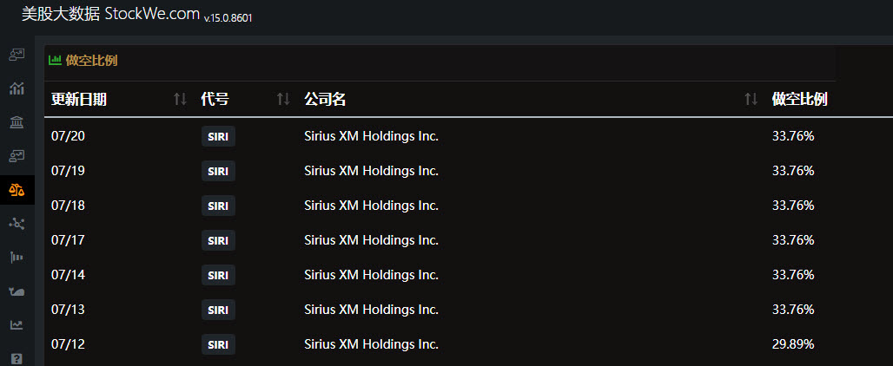Screen dimensions: 893x366
Task: Open the bar chart analytics sidebar icon
Action: coord(17,88)
